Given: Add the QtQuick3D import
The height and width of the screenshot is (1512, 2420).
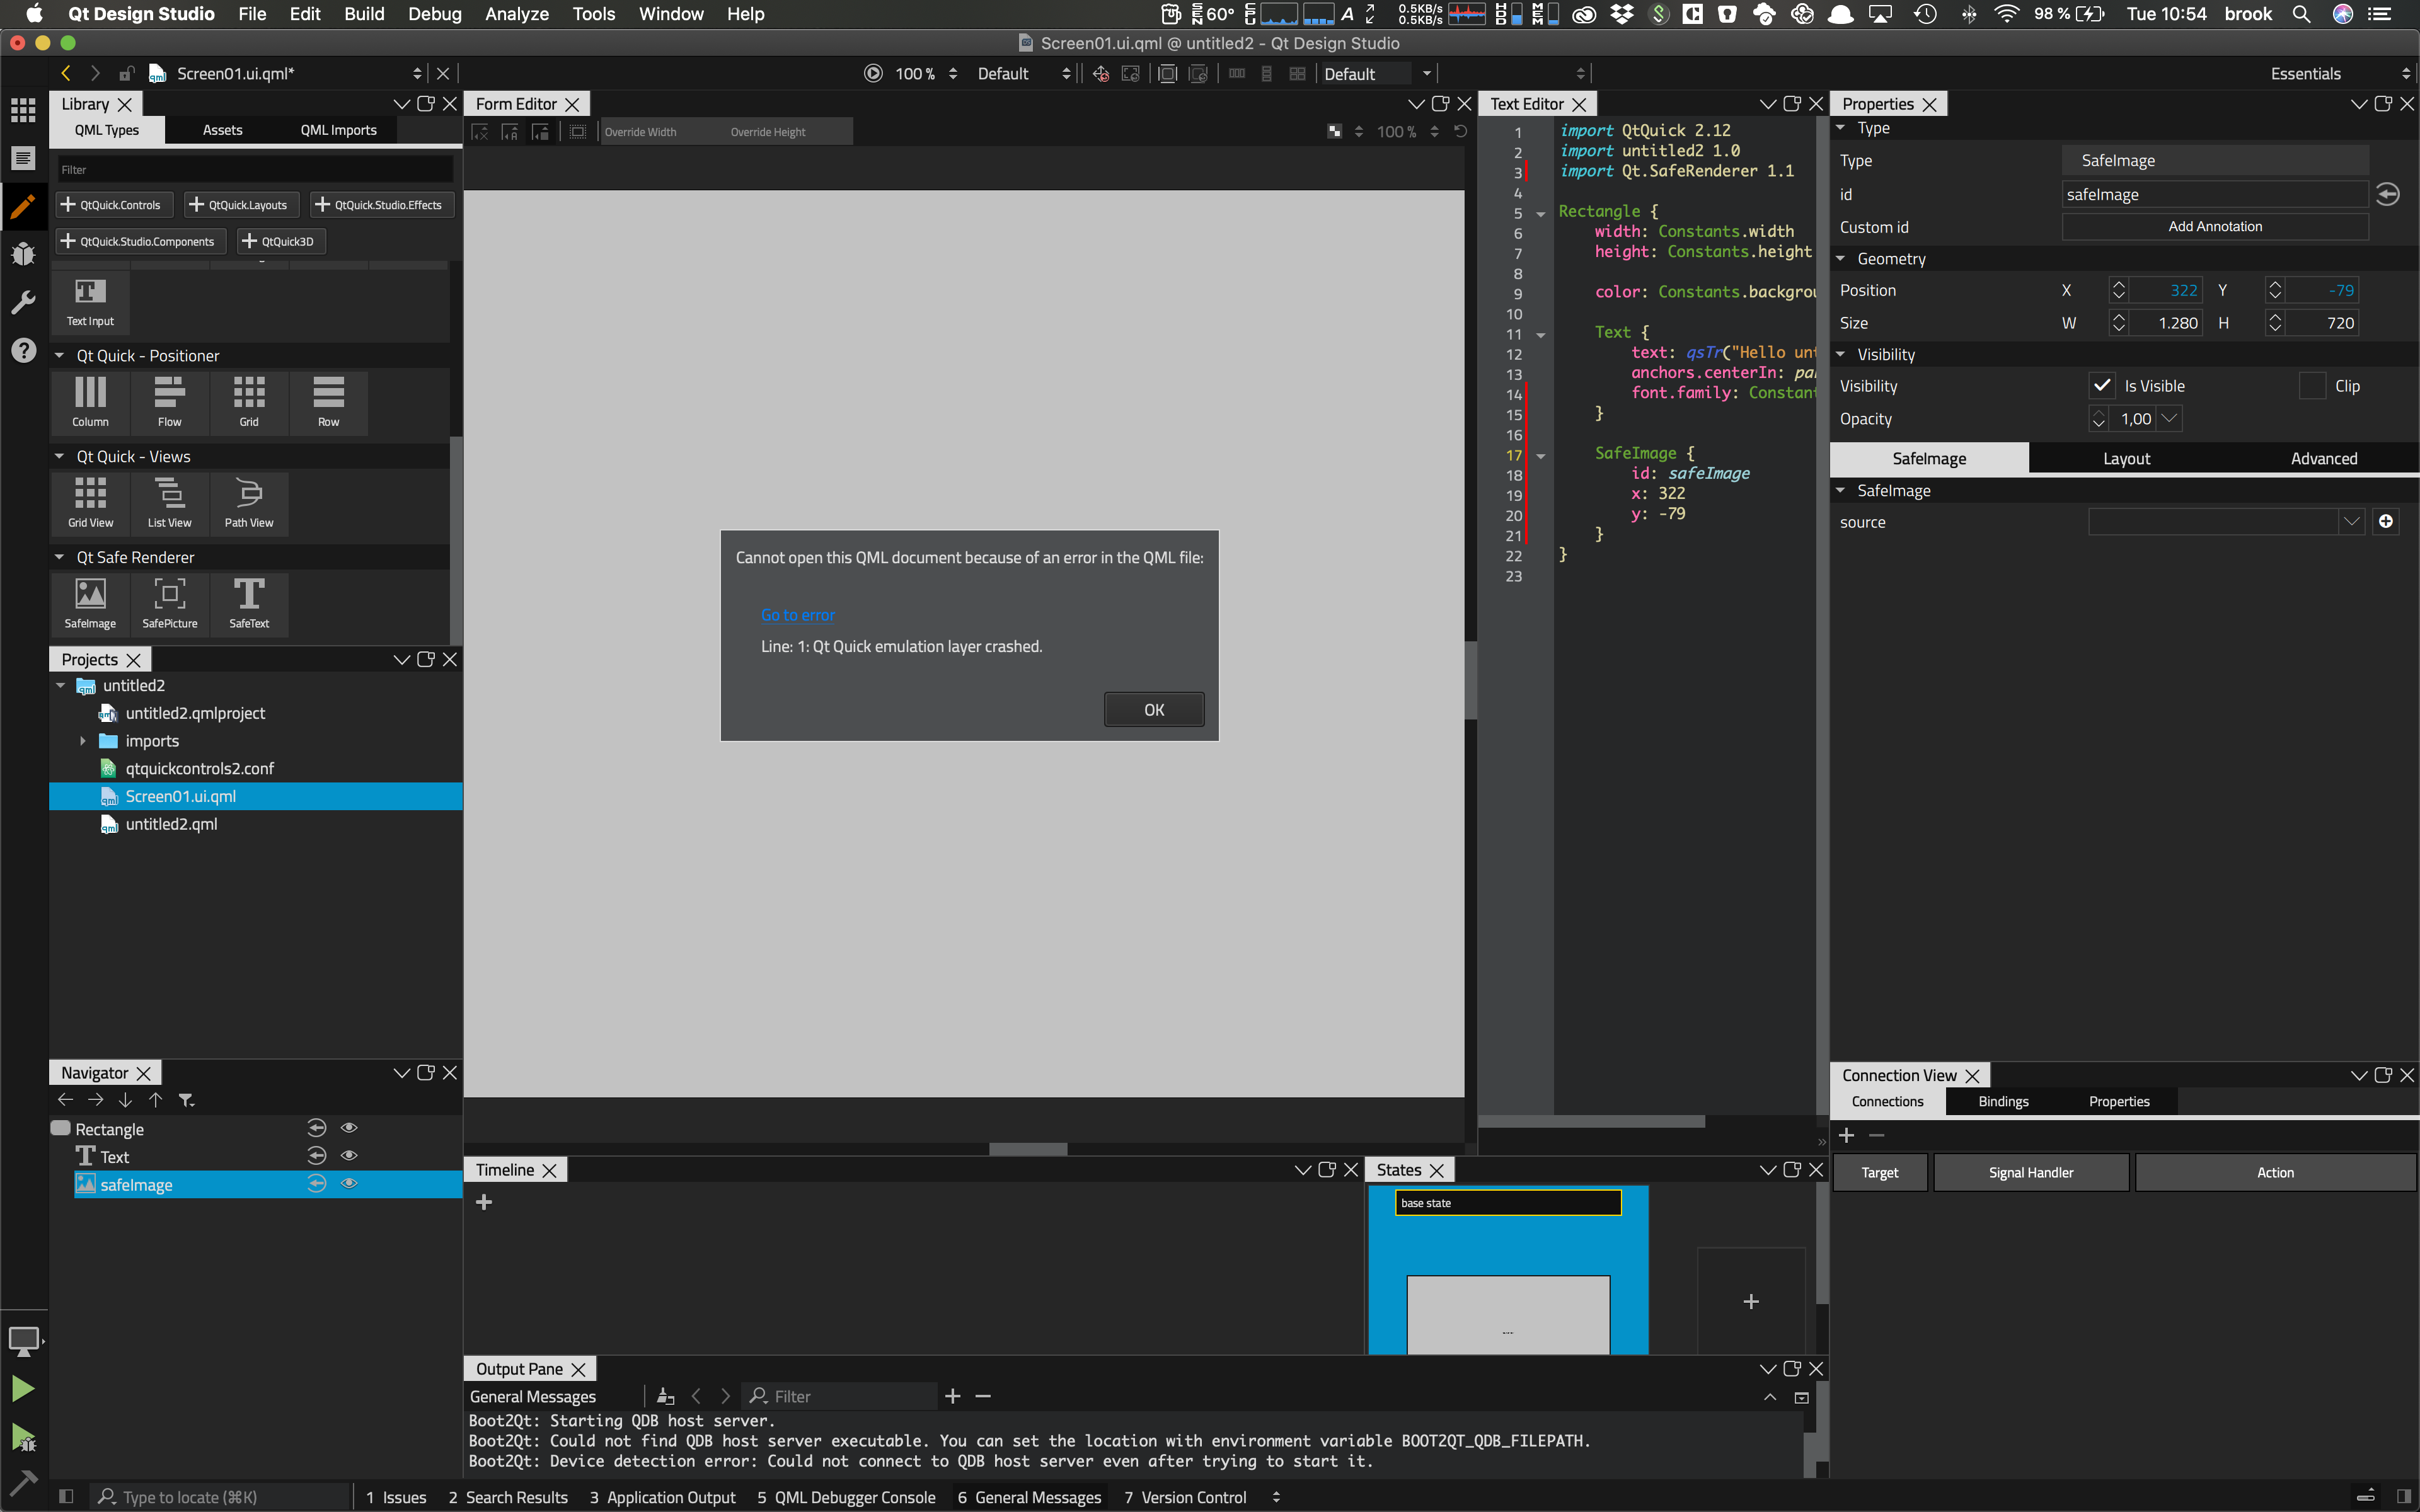Looking at the screenshot, I should click(x=282, y=241).
